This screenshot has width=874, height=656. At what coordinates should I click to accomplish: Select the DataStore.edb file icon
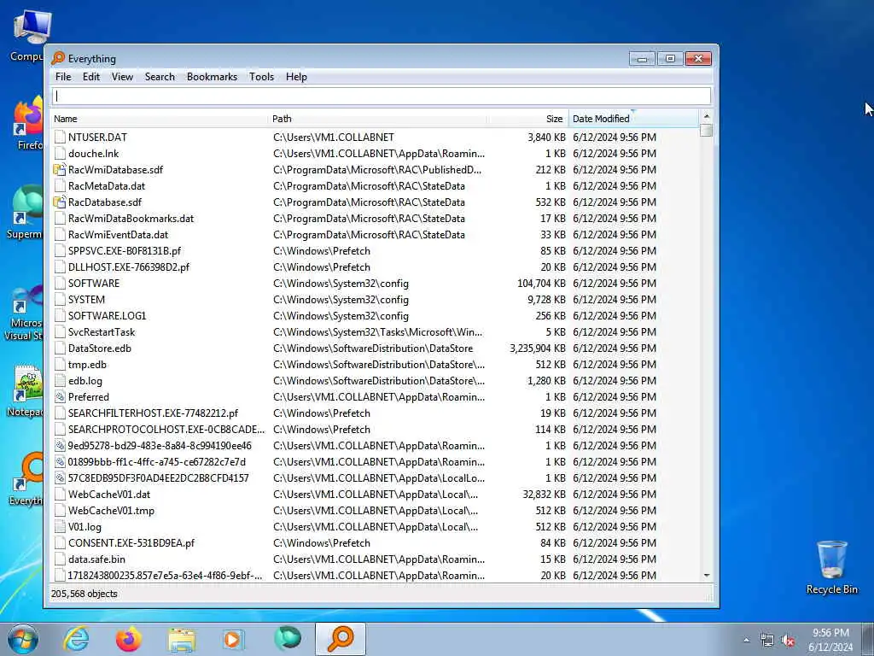[60, 348]
